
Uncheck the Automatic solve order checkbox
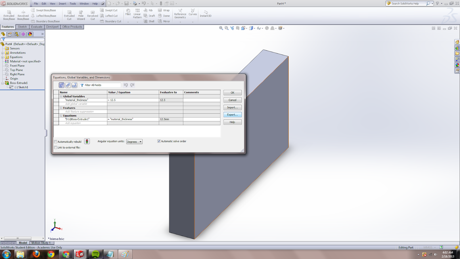[159, 141]
